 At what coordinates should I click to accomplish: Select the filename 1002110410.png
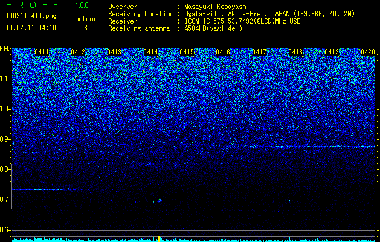[31, 16]
